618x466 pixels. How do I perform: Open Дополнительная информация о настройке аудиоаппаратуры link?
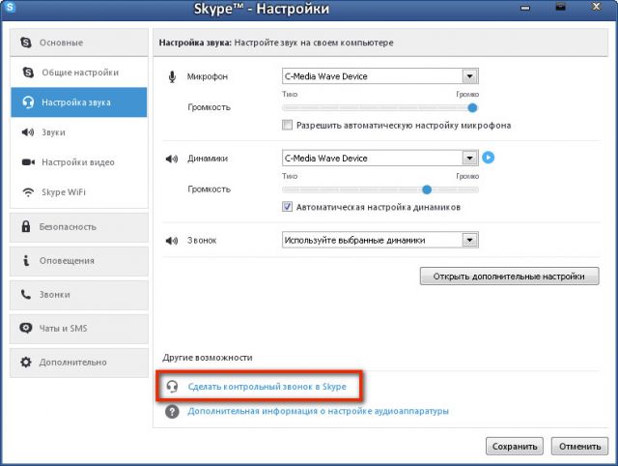pos(318,411)
